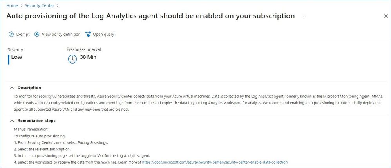Select the Exempt text label

(x=23, y=35)
